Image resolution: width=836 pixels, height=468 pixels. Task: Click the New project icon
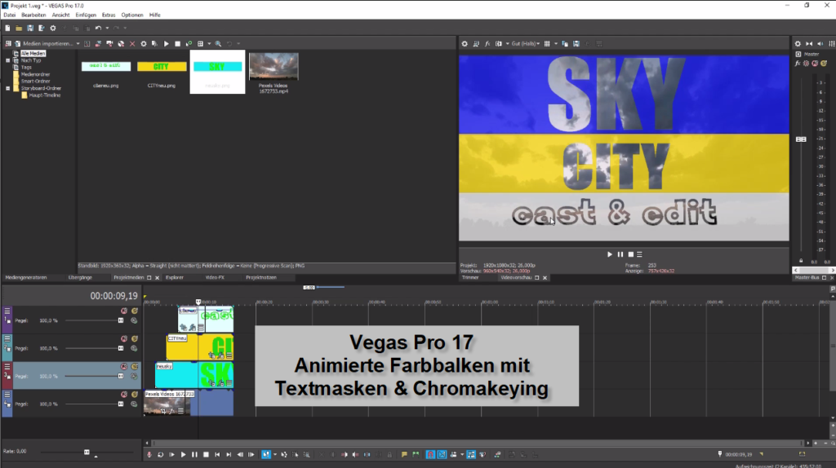tap(7, 29)
